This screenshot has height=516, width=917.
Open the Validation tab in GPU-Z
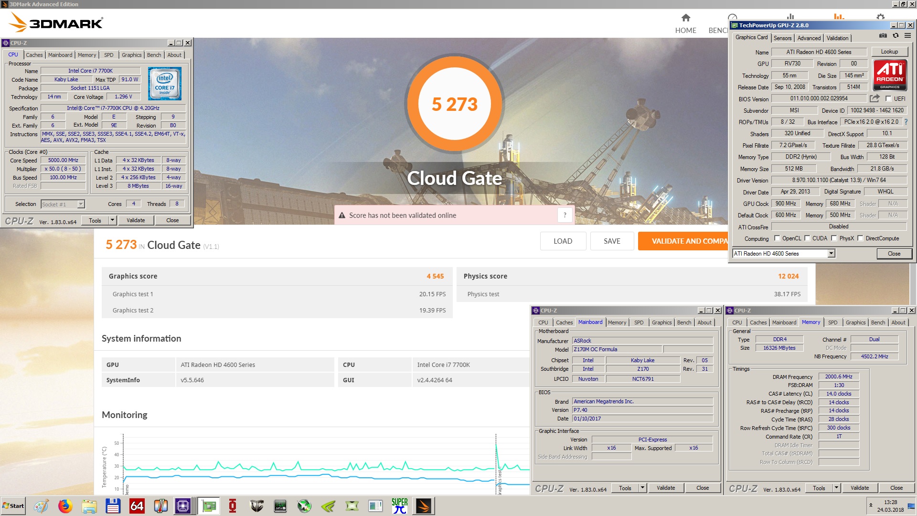(838, 38)
